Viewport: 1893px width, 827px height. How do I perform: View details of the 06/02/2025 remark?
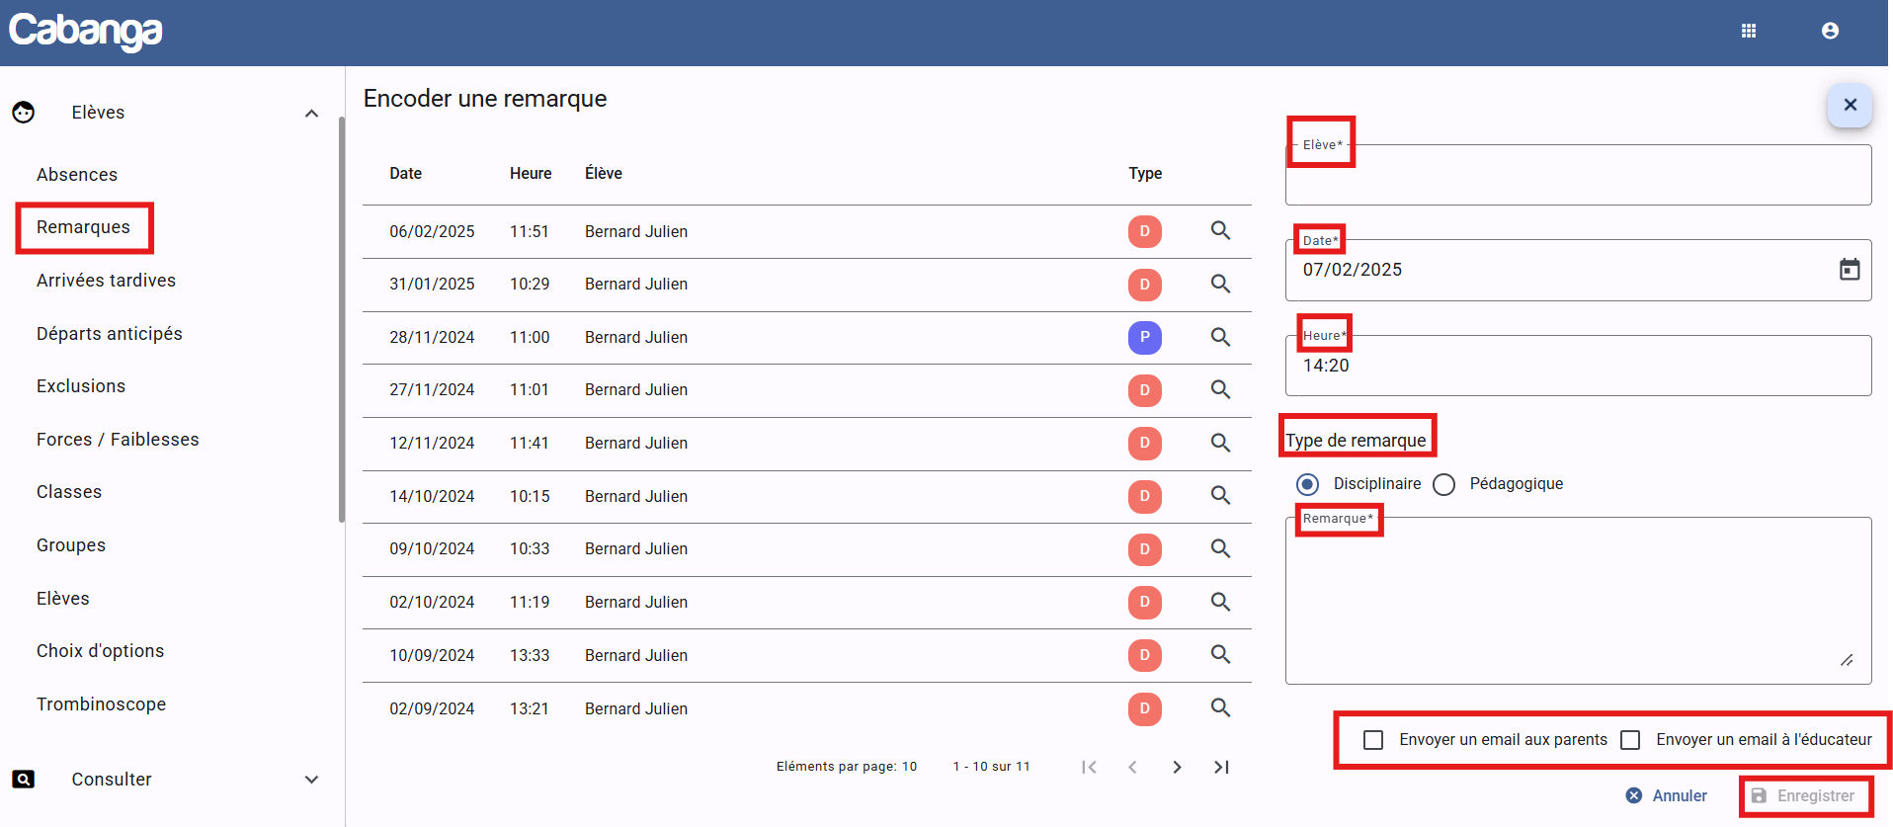tap(1220, 231)
